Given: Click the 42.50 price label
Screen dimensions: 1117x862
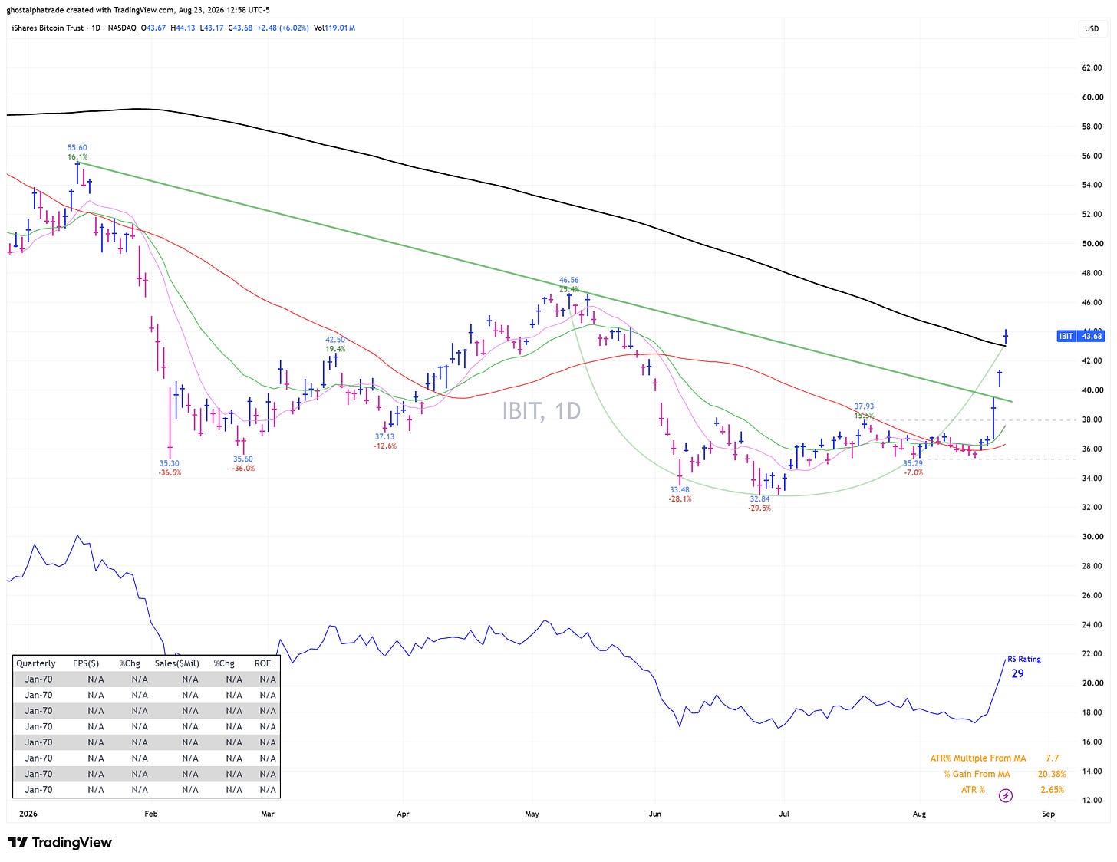Looking at the screenshot, I should point(335,339).
